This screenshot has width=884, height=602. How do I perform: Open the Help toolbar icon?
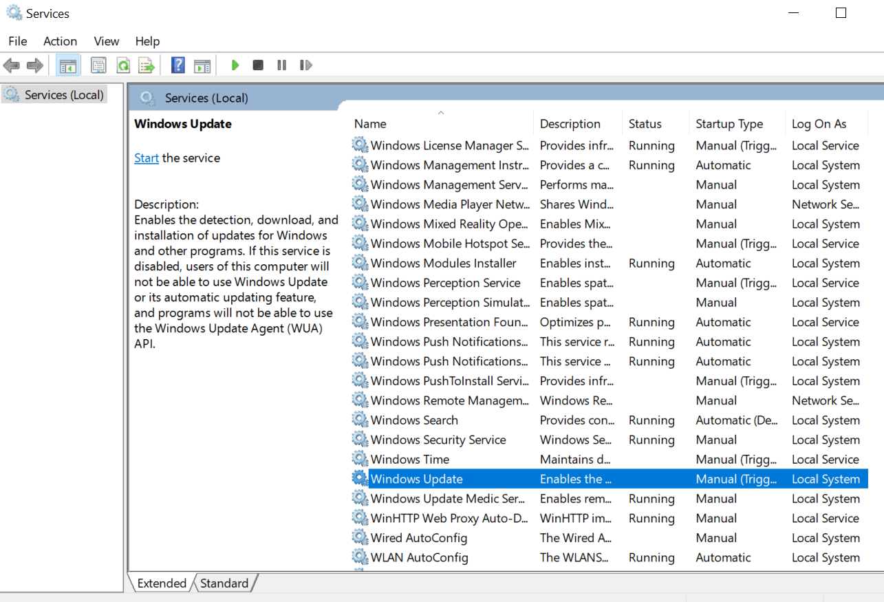point(178,65)
